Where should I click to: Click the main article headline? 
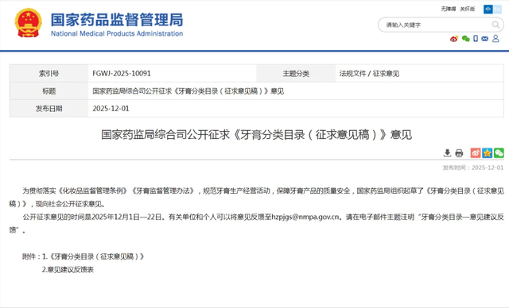pyautogui.click(x=256, y=134)
